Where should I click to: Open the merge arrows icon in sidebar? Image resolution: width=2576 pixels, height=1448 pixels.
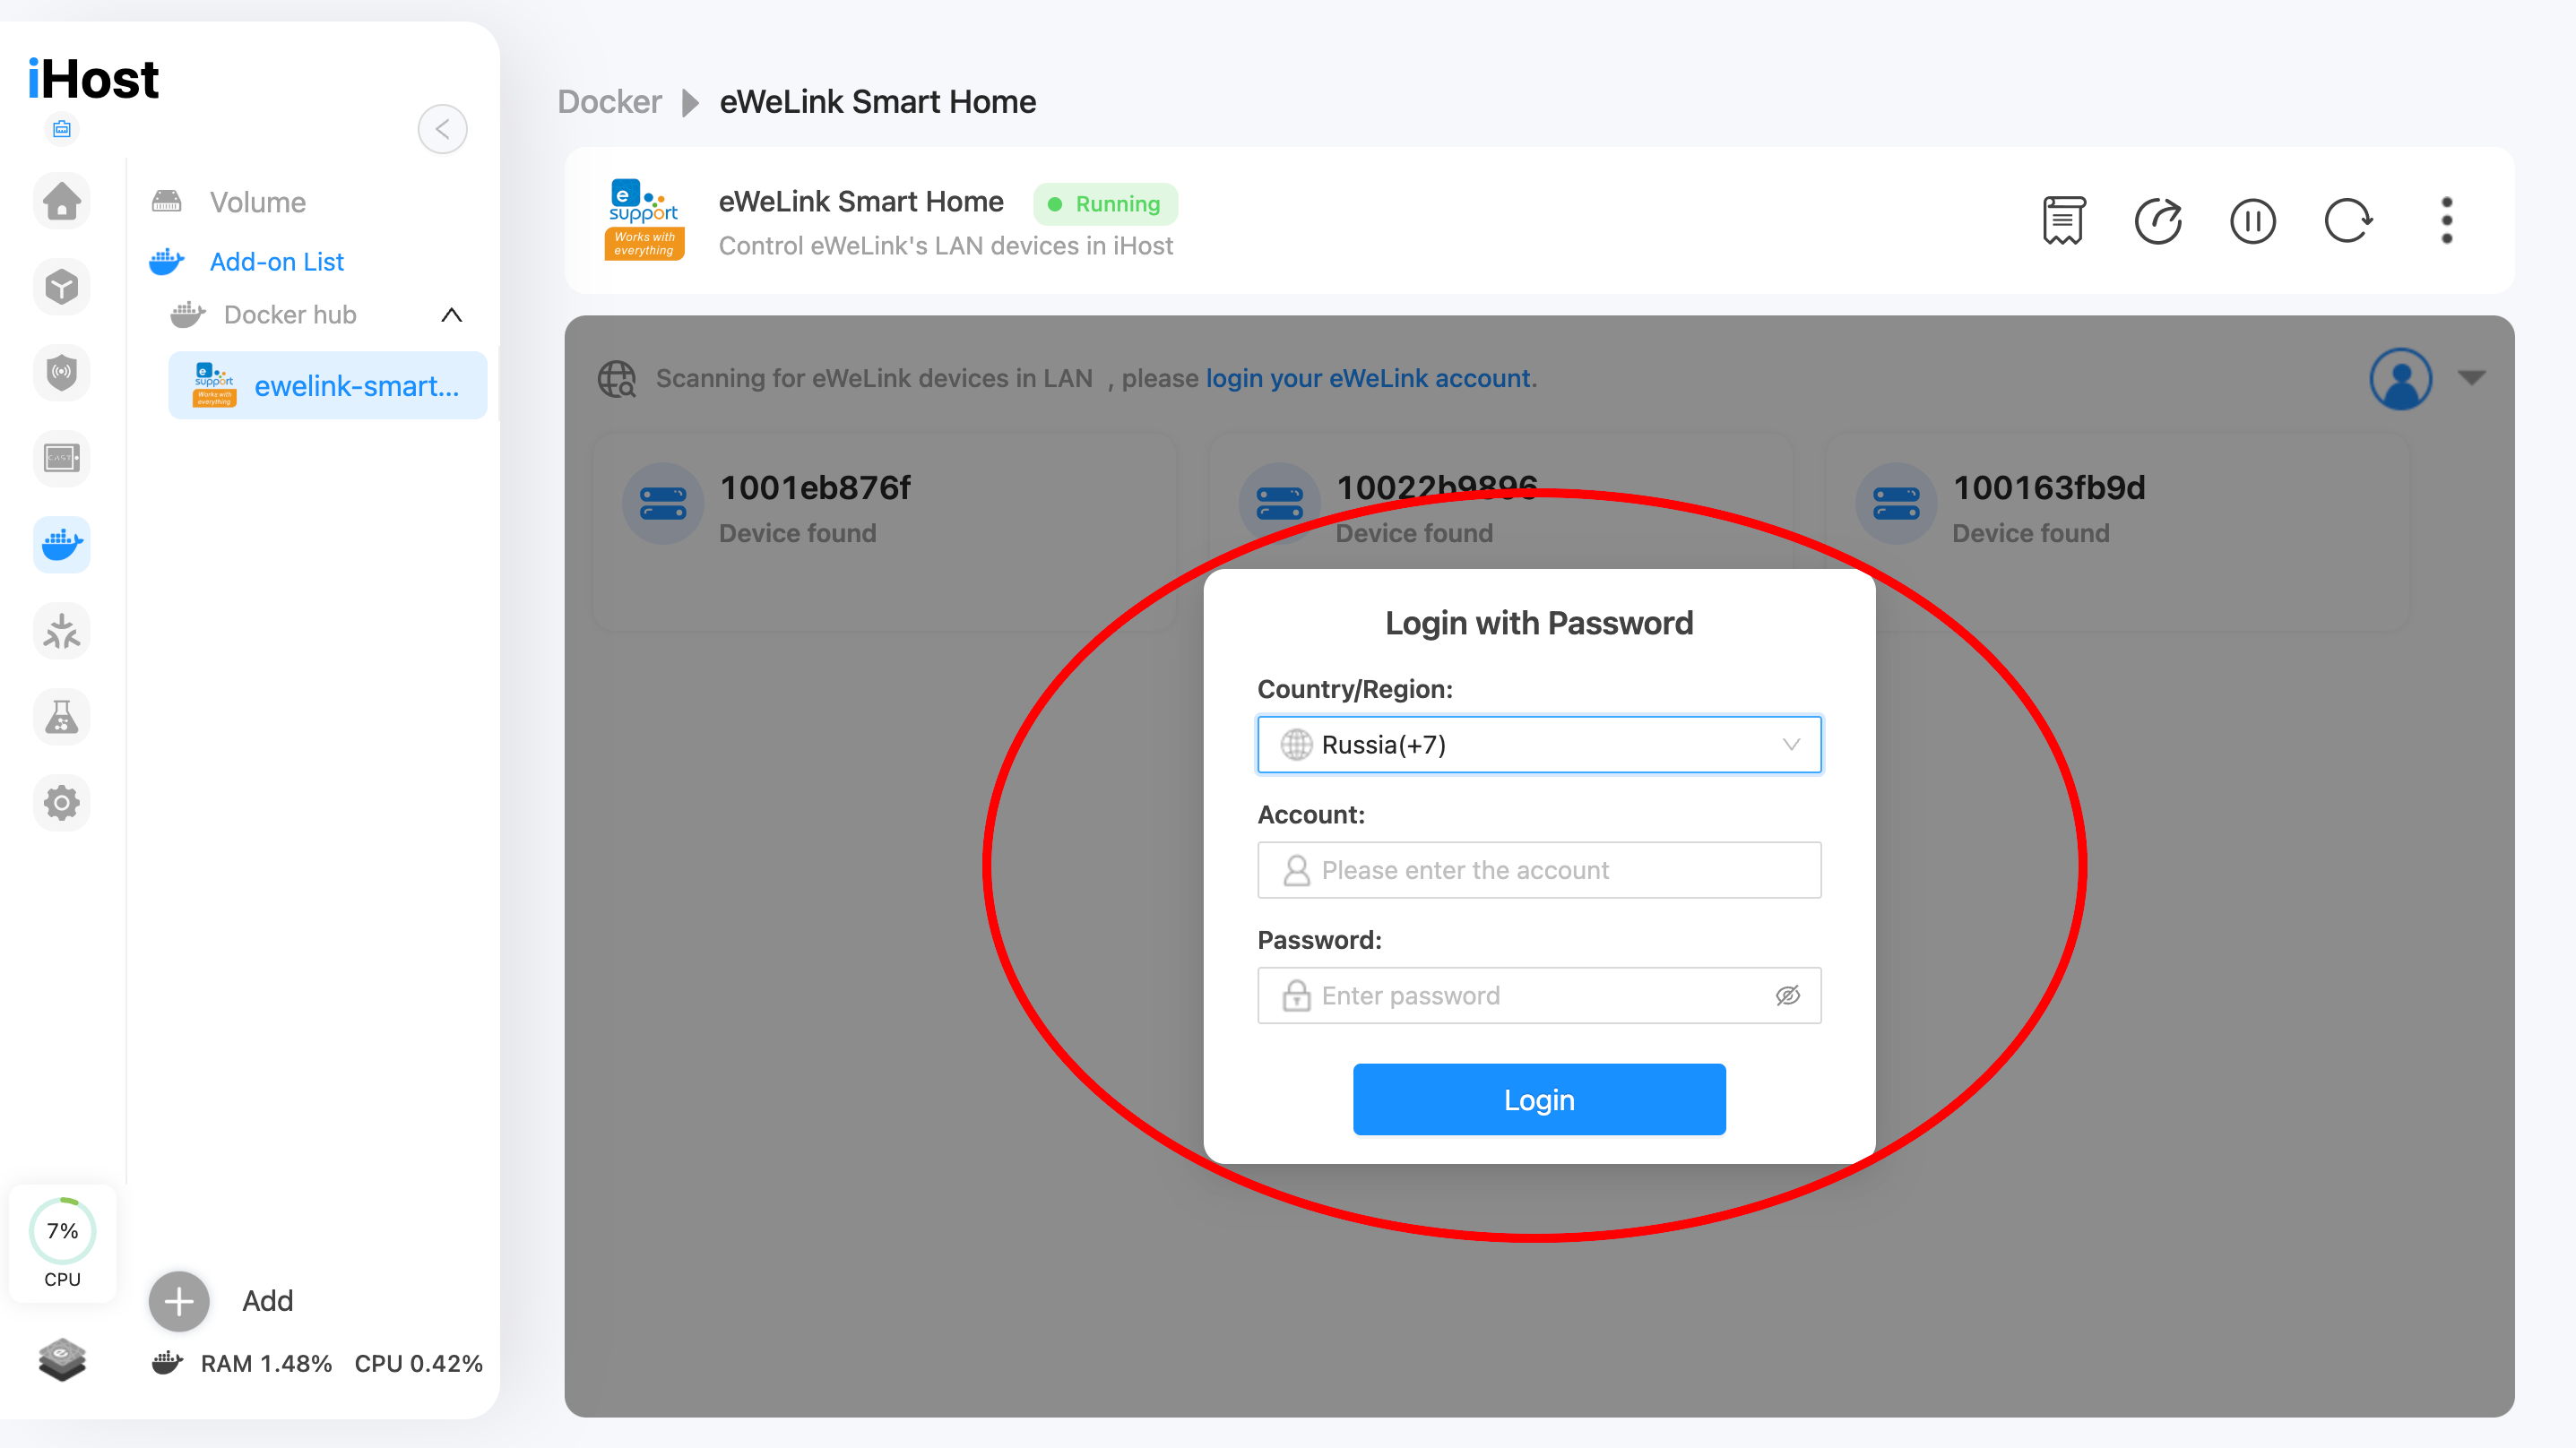[62, 631]
